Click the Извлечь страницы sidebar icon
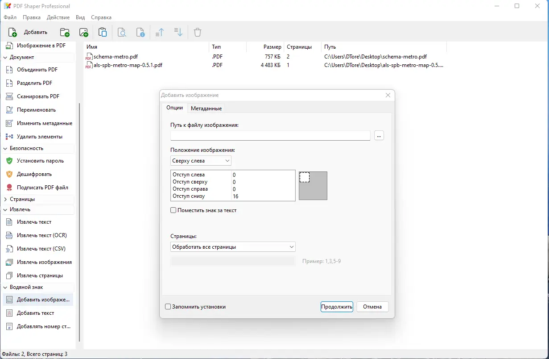 9,276
